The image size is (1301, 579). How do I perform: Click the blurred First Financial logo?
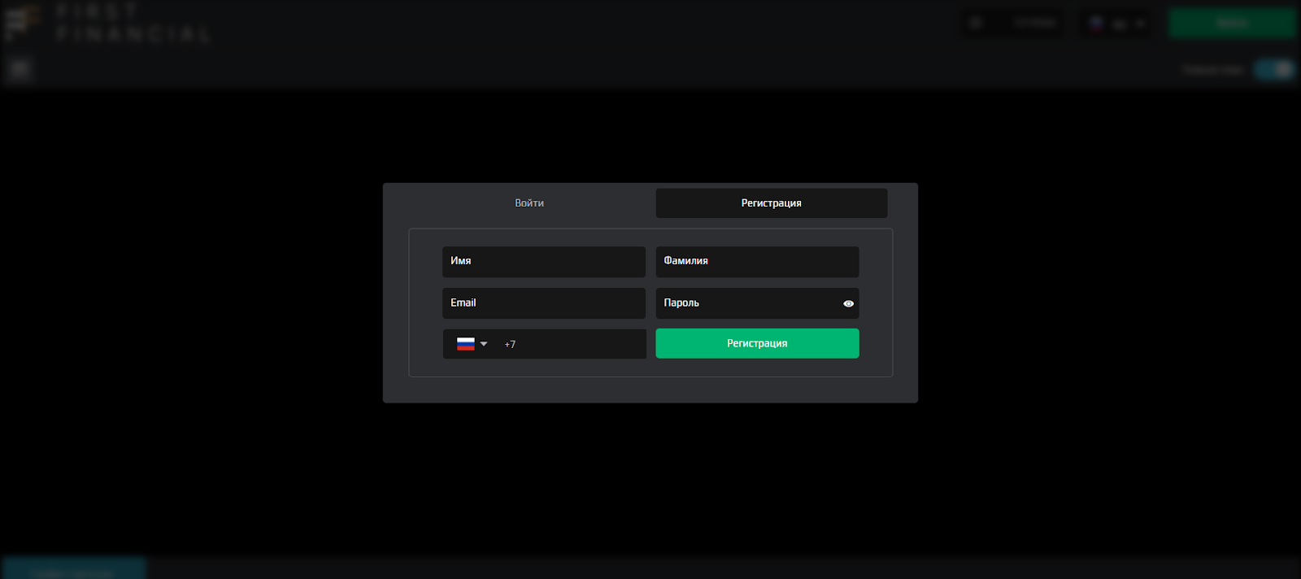pos(108,23)
